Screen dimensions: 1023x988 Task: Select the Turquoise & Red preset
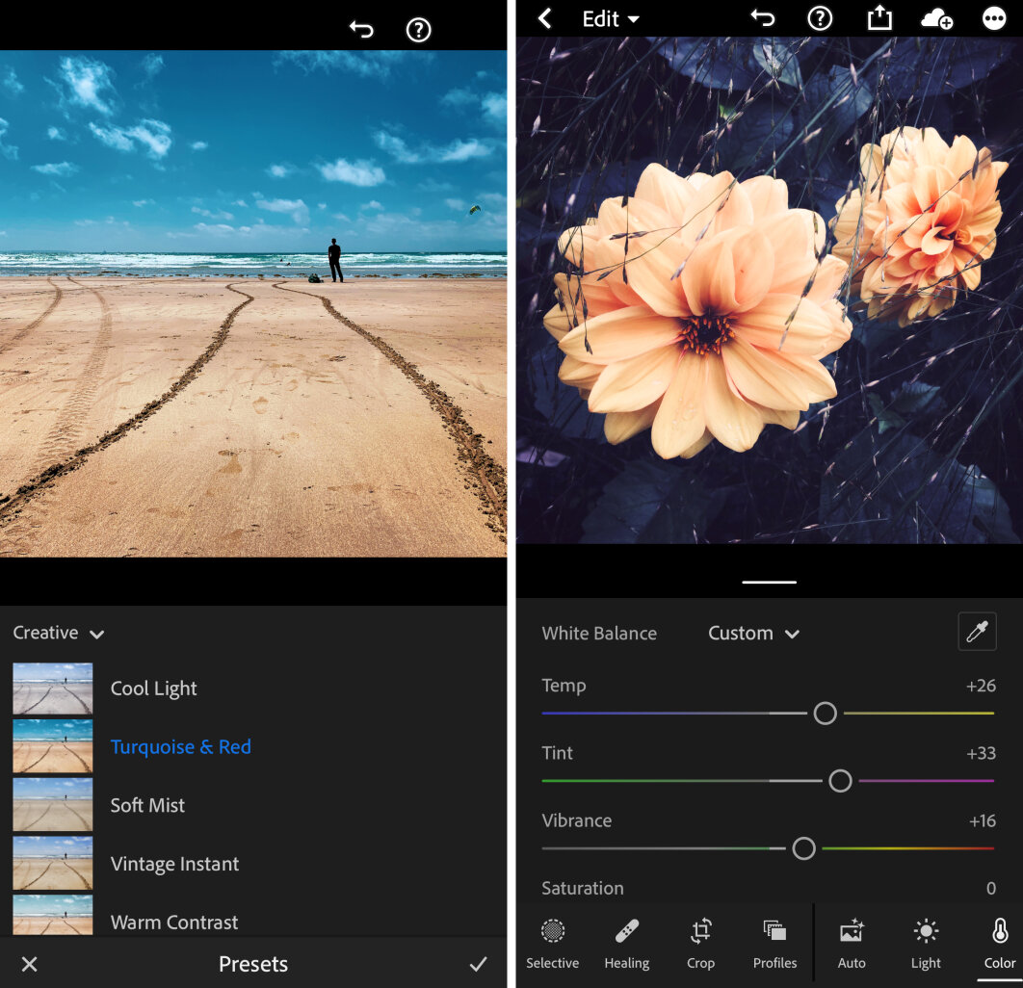tap(181, 746)
